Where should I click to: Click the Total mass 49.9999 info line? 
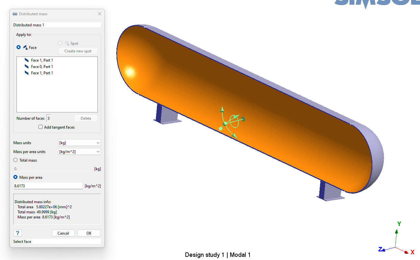tap(37, 212)
